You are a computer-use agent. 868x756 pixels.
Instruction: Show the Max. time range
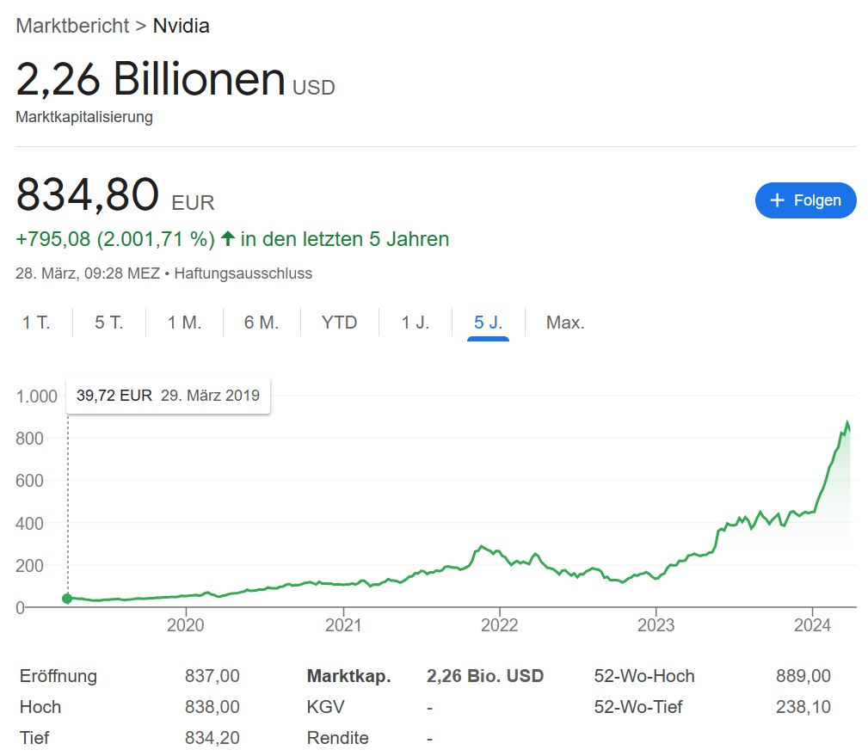tap(565, 323)
